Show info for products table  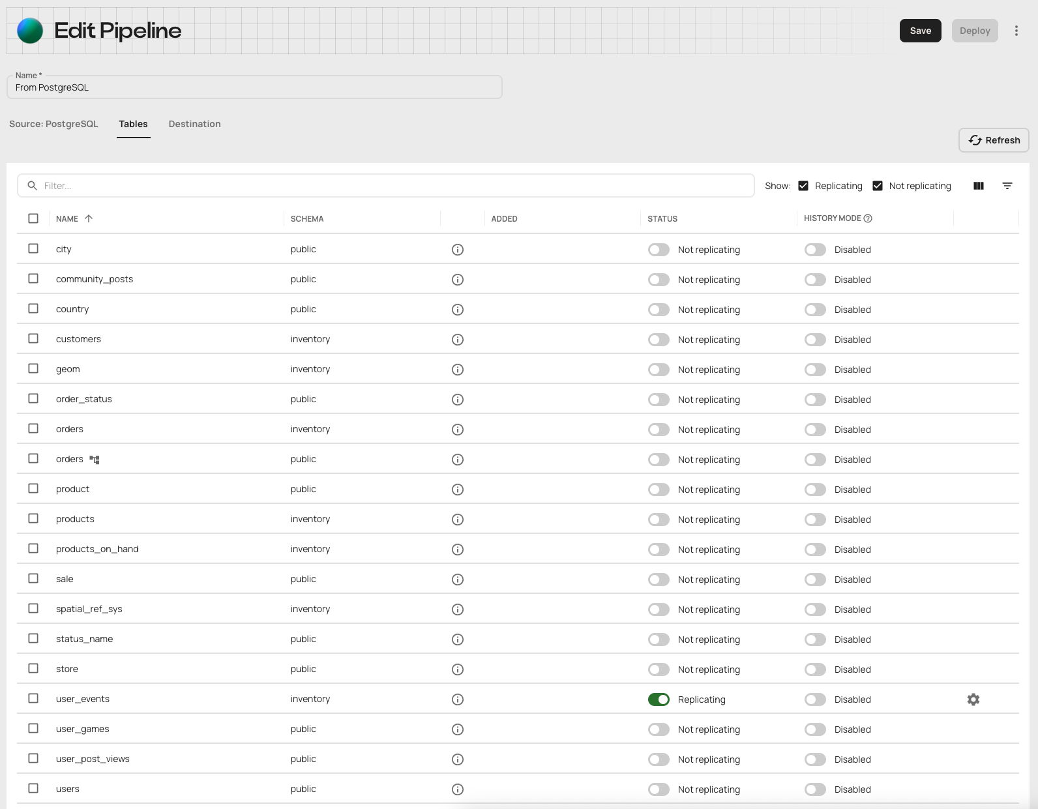[x=458, y=520]
